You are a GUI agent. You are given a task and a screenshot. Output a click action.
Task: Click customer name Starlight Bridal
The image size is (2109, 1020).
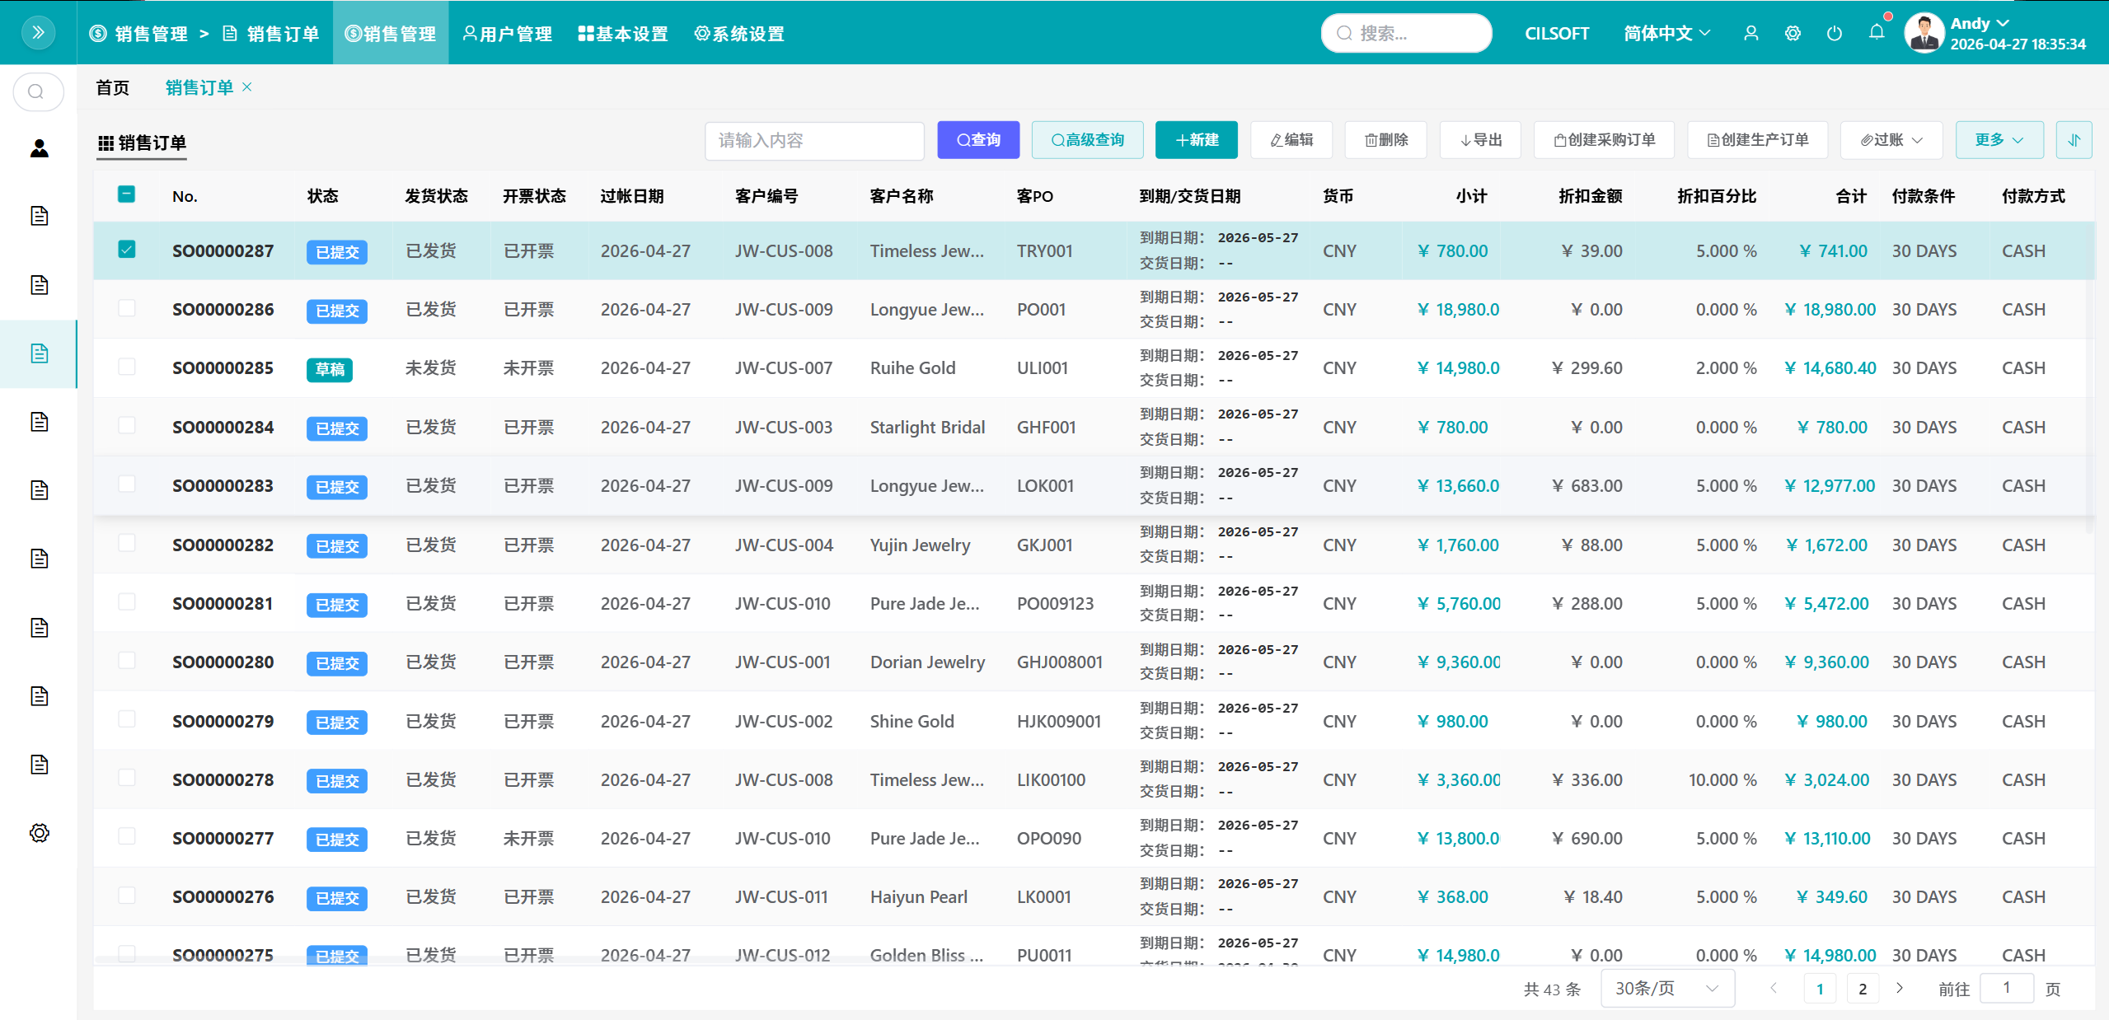click(927, 427)
